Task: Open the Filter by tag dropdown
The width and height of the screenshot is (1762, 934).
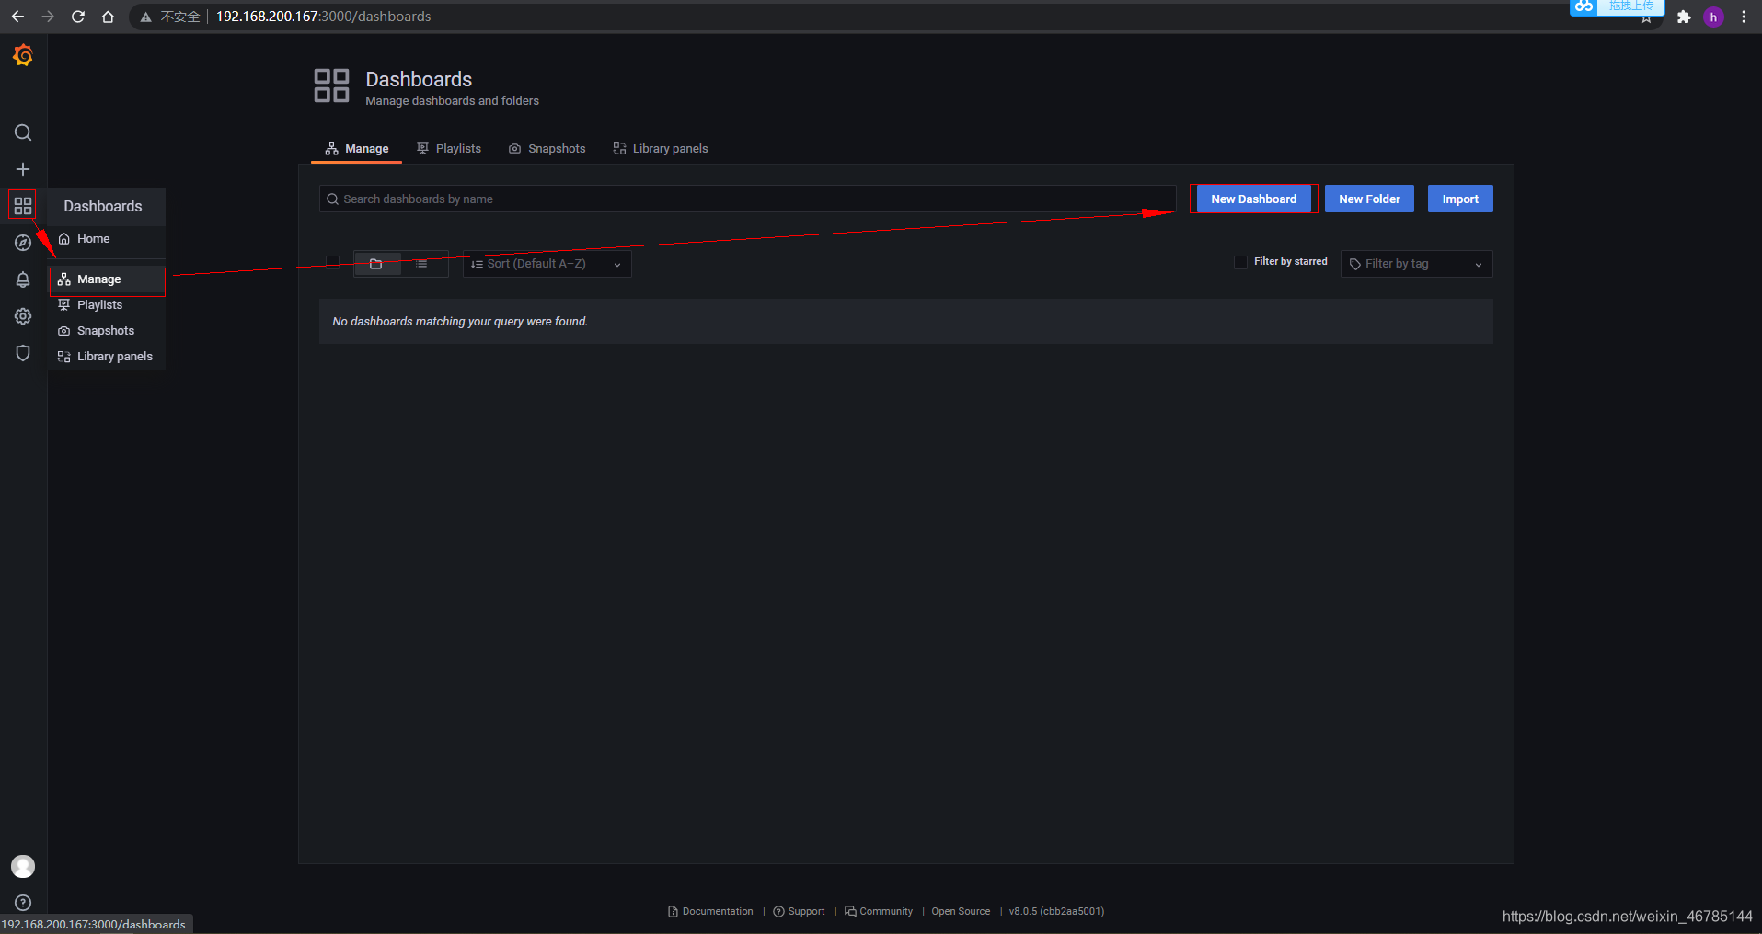Action: 1416,264
